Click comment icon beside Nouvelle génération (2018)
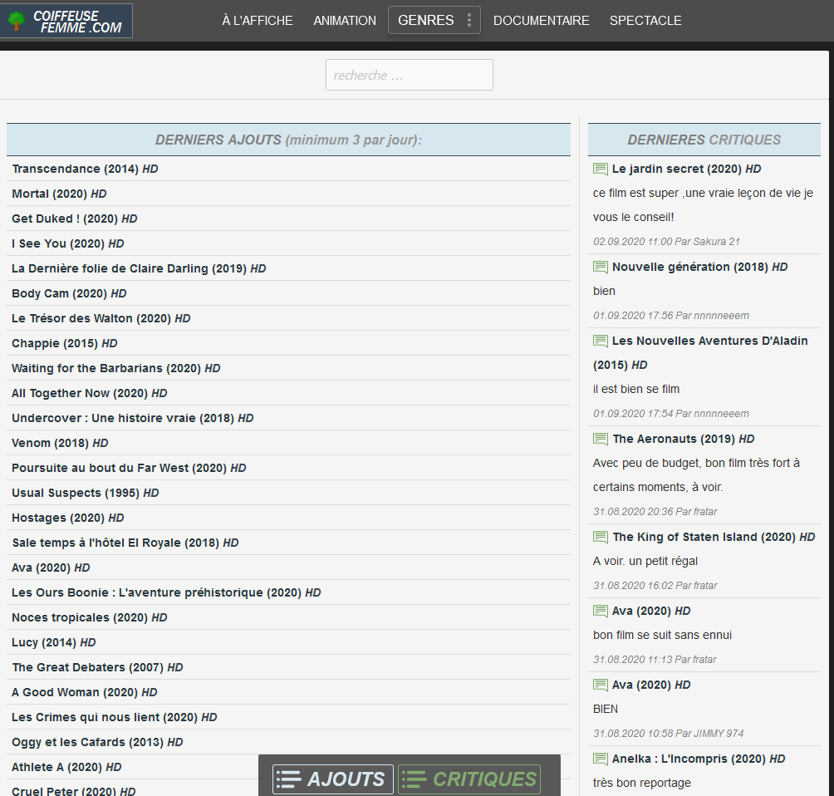Image resolution: width=834 pixels, height=796 pixels. [x=601, y=267]
